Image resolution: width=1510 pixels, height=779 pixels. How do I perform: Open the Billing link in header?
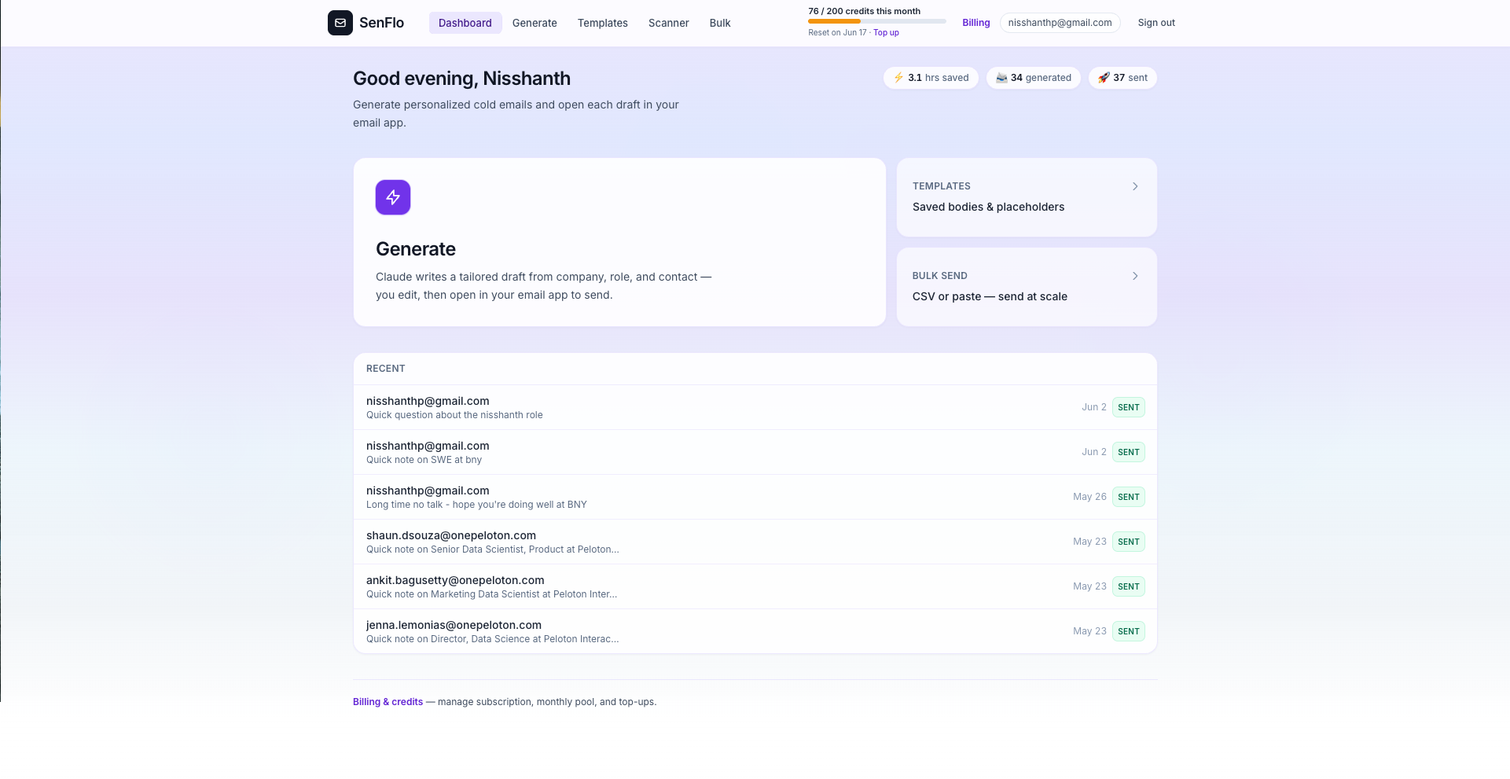[x=976, y=23]
